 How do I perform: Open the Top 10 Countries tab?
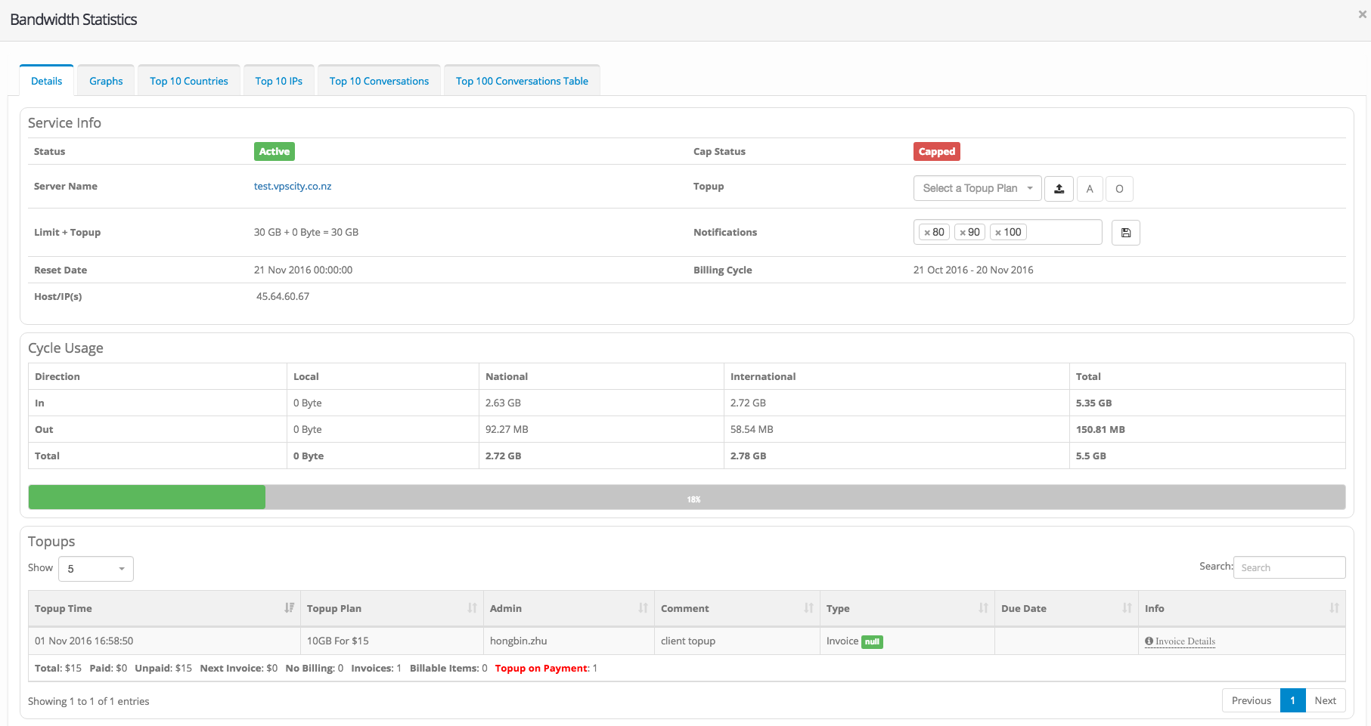pyautogui.click(x=189, y=81)
